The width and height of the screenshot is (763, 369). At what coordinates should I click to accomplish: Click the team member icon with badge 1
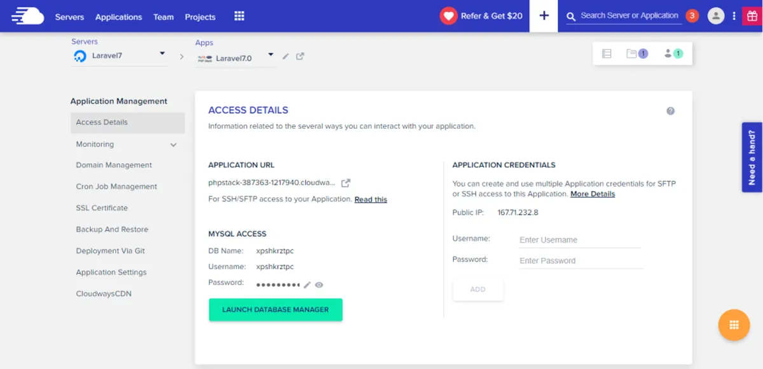(673, 54)
